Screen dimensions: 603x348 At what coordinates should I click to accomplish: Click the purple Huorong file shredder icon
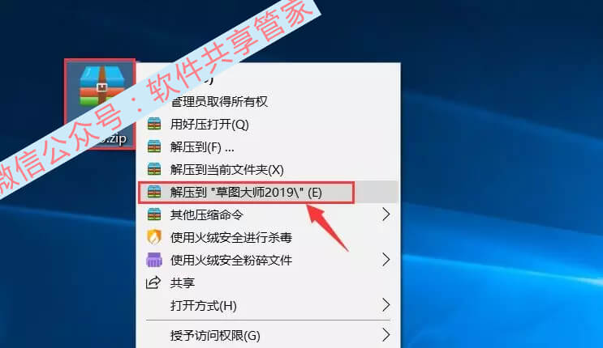(154, 260)
